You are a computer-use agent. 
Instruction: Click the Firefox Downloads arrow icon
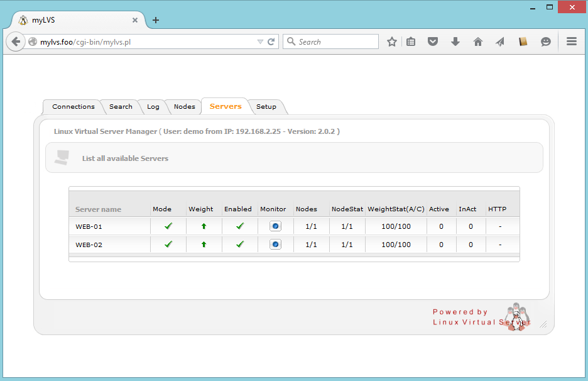(455, 42)
